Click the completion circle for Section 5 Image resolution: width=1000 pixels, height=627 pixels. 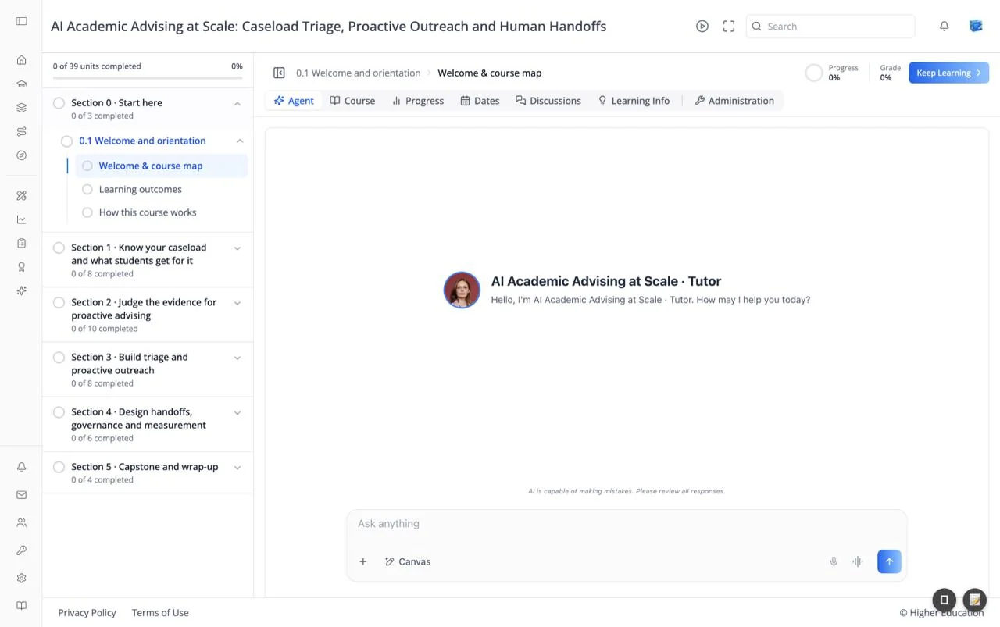pyautogui.click(x=59, y=467)
